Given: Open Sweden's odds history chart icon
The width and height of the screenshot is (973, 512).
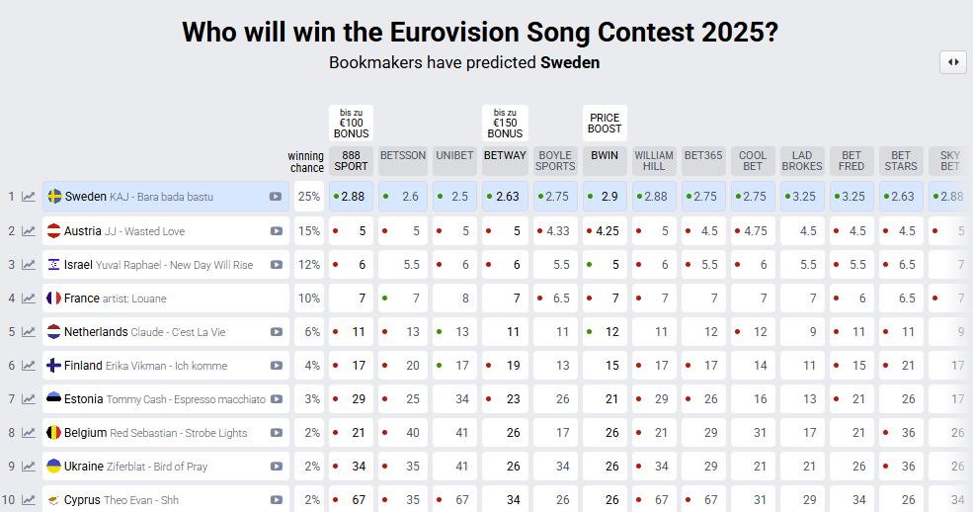Looking at the screenshot, I should coord(29,197).
